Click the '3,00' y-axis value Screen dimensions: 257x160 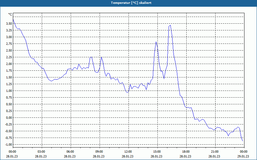tap(9, 37)
